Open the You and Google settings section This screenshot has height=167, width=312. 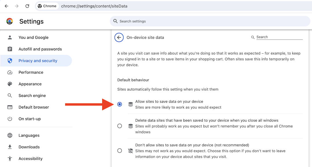tap(34, 38)
